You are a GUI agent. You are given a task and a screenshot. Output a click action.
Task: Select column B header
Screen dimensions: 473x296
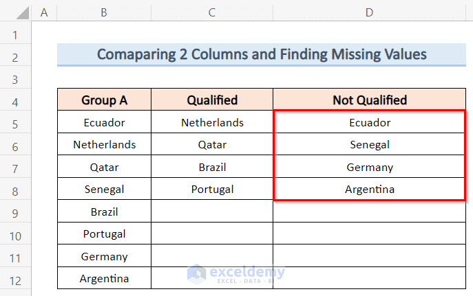coord(104,12)
